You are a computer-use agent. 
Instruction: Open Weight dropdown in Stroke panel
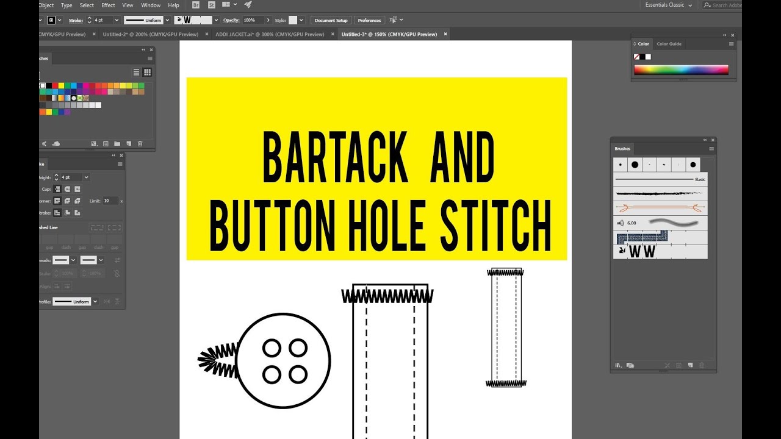pyautogui.click(x=86, y=177)
